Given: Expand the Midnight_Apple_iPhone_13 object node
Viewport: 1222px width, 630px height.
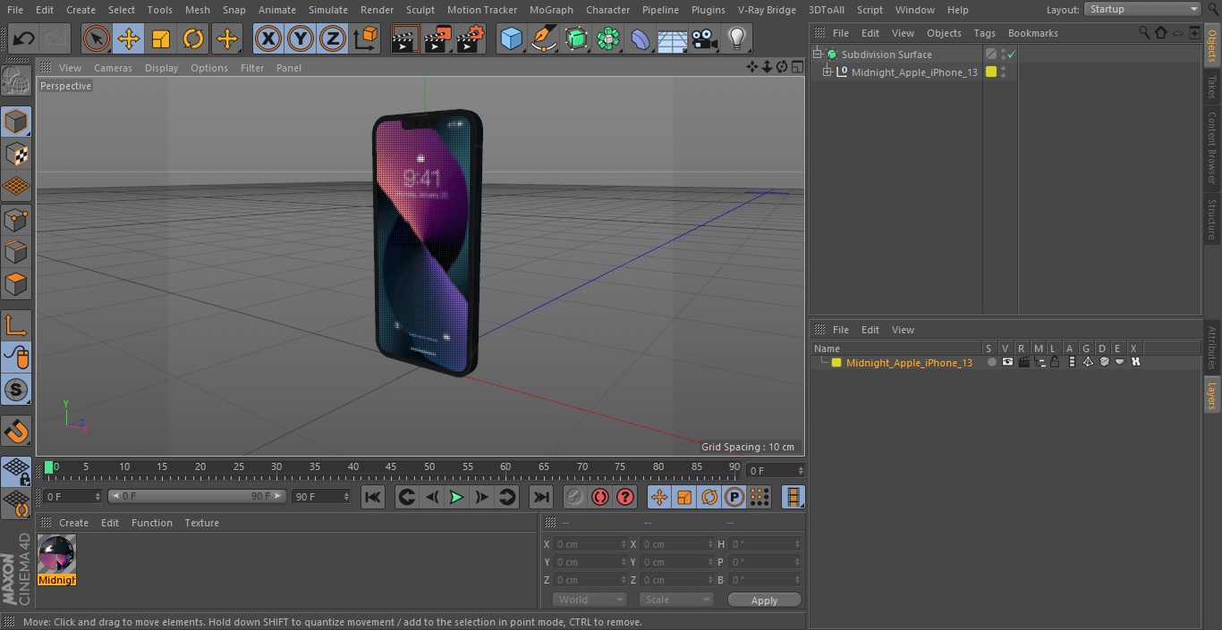Looking at the screenshot, I should (827, 72).
